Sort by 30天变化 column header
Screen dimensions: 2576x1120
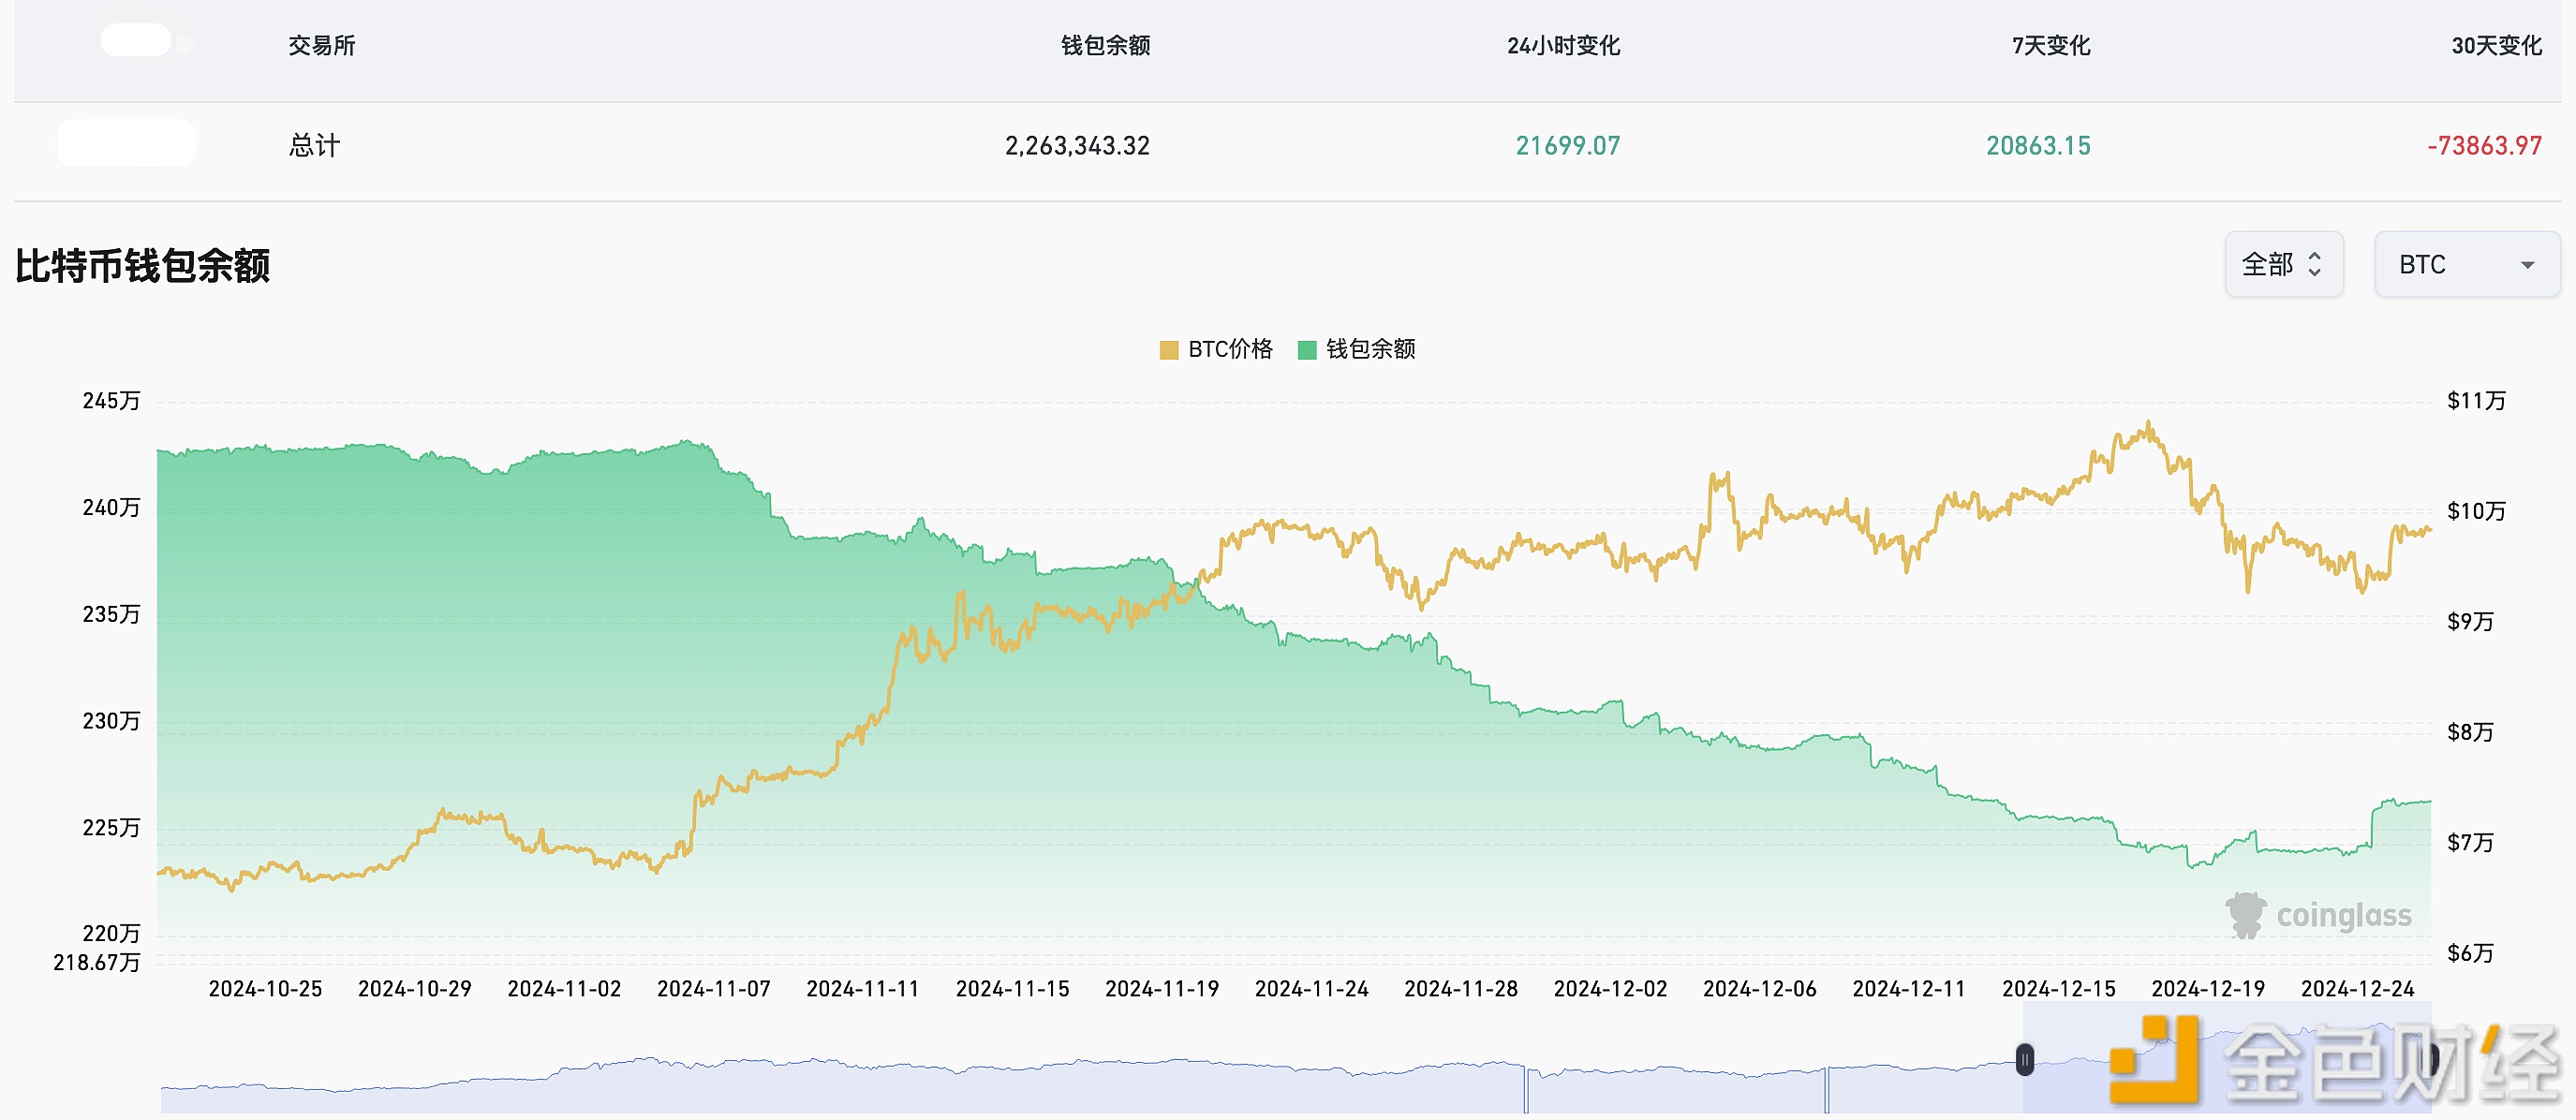click(x=2496, y=45)
